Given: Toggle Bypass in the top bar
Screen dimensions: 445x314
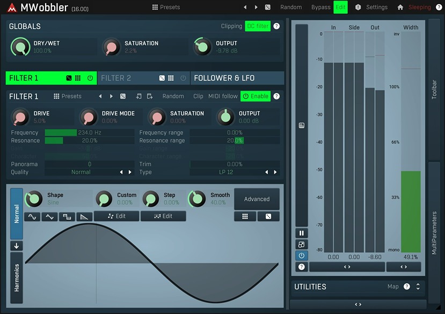Looking at the screenshot, I should (x=320, y=7).
